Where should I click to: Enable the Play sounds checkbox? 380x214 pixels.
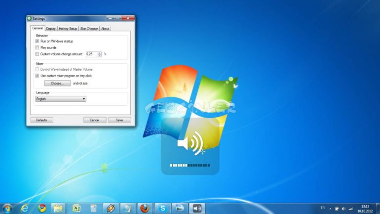[x=37, y=47]
